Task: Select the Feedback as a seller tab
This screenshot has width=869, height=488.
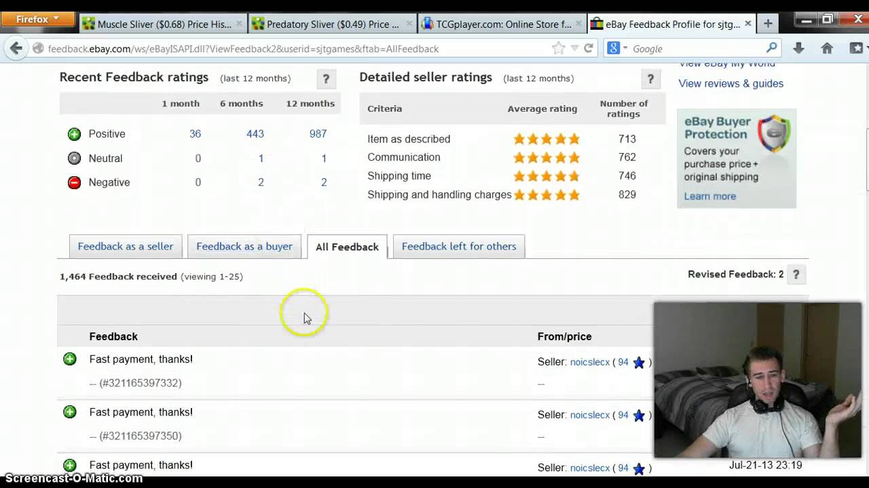Action: [x=126, y=247]
